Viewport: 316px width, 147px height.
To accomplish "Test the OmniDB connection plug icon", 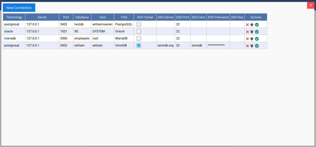I will (252, 46).
